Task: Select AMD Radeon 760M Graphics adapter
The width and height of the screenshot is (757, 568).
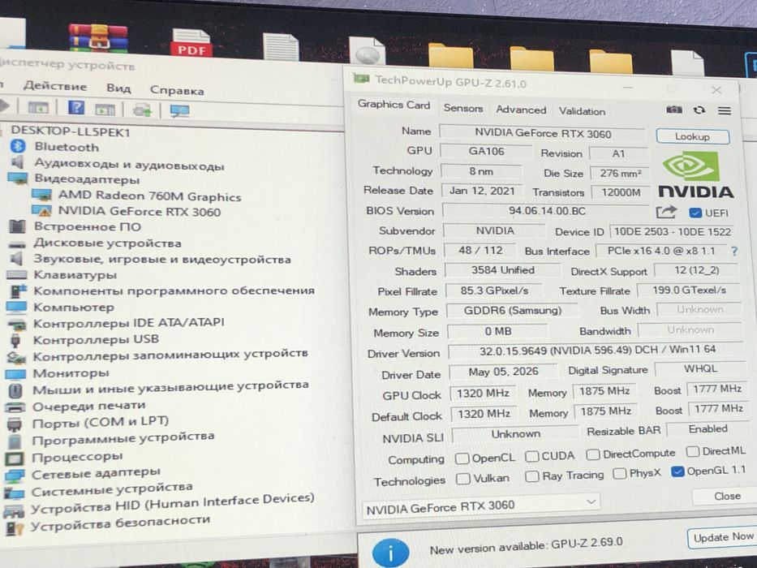Action: pos(149,196)
